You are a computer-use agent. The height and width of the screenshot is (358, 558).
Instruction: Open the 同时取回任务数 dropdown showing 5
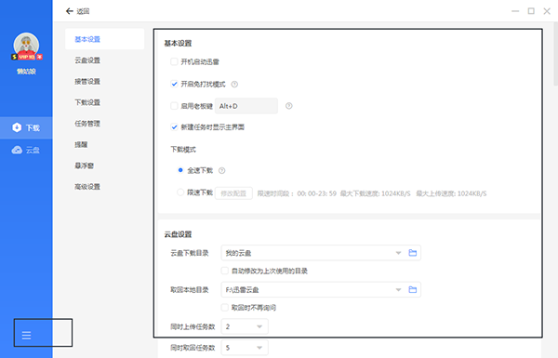245,348
